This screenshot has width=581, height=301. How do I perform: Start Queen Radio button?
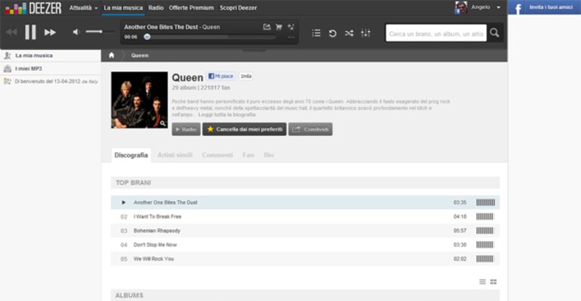coord(186,129)
